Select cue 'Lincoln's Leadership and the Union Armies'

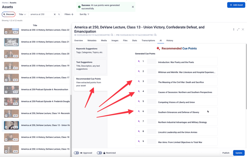(178, 132)
